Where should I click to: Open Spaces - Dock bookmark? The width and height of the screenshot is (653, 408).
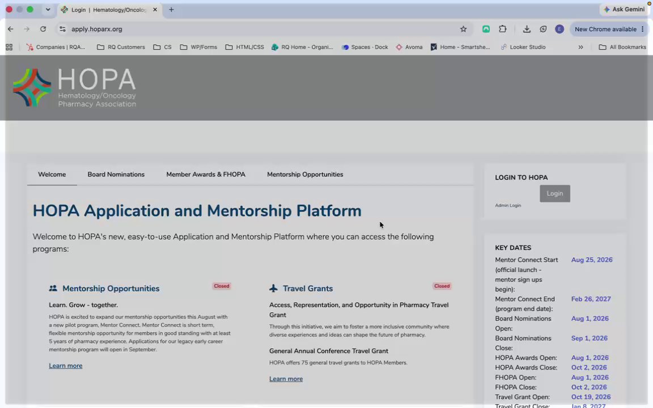pyautogui.click(x=365, y=47)
